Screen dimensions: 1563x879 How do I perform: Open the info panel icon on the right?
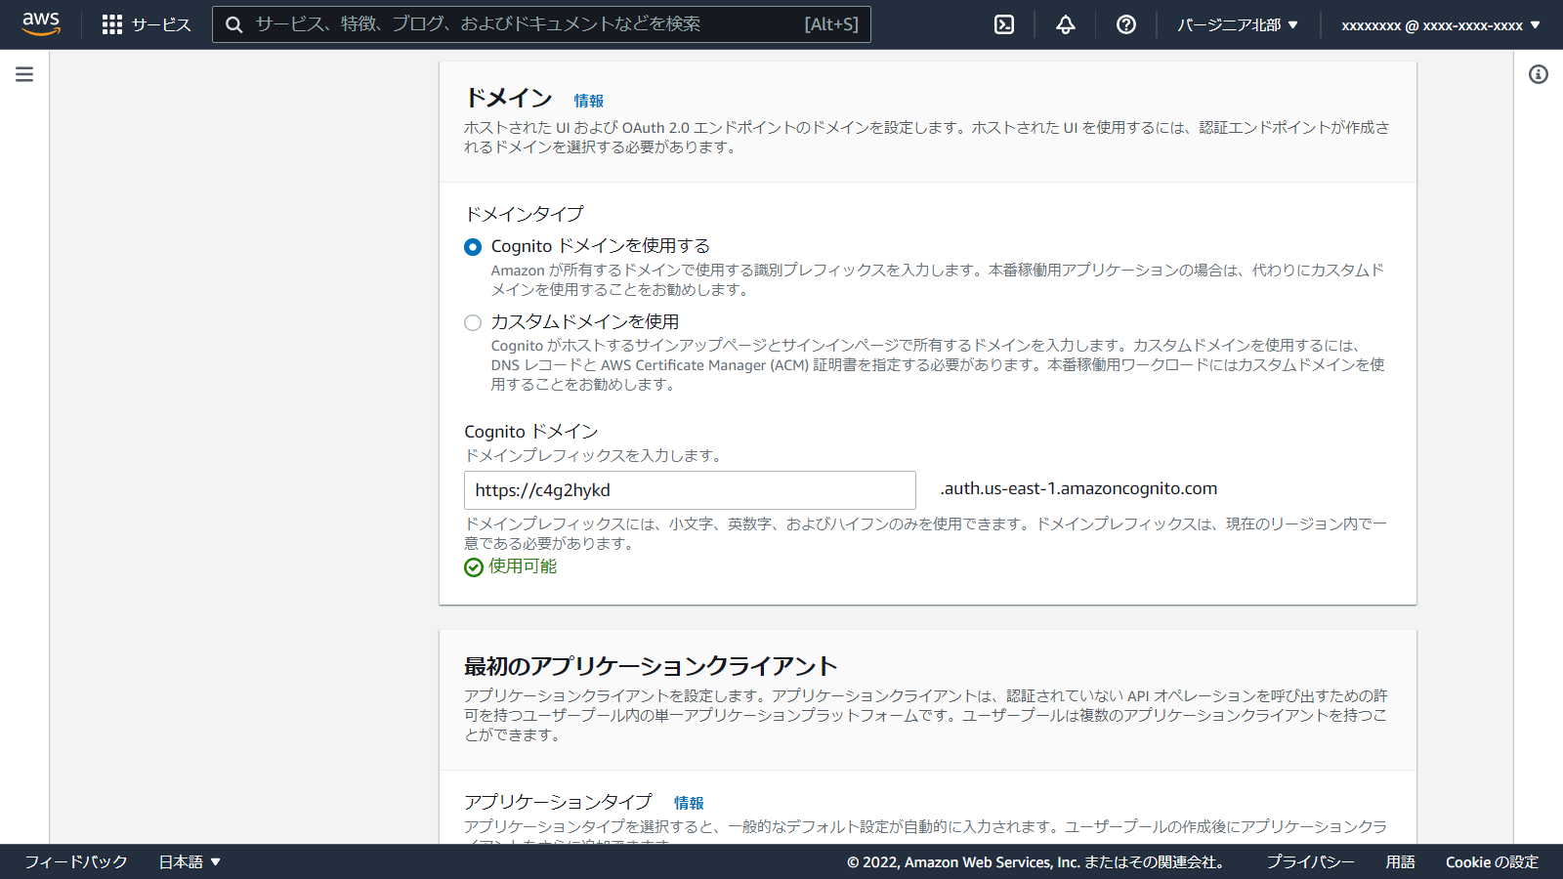coord(1541,73)
